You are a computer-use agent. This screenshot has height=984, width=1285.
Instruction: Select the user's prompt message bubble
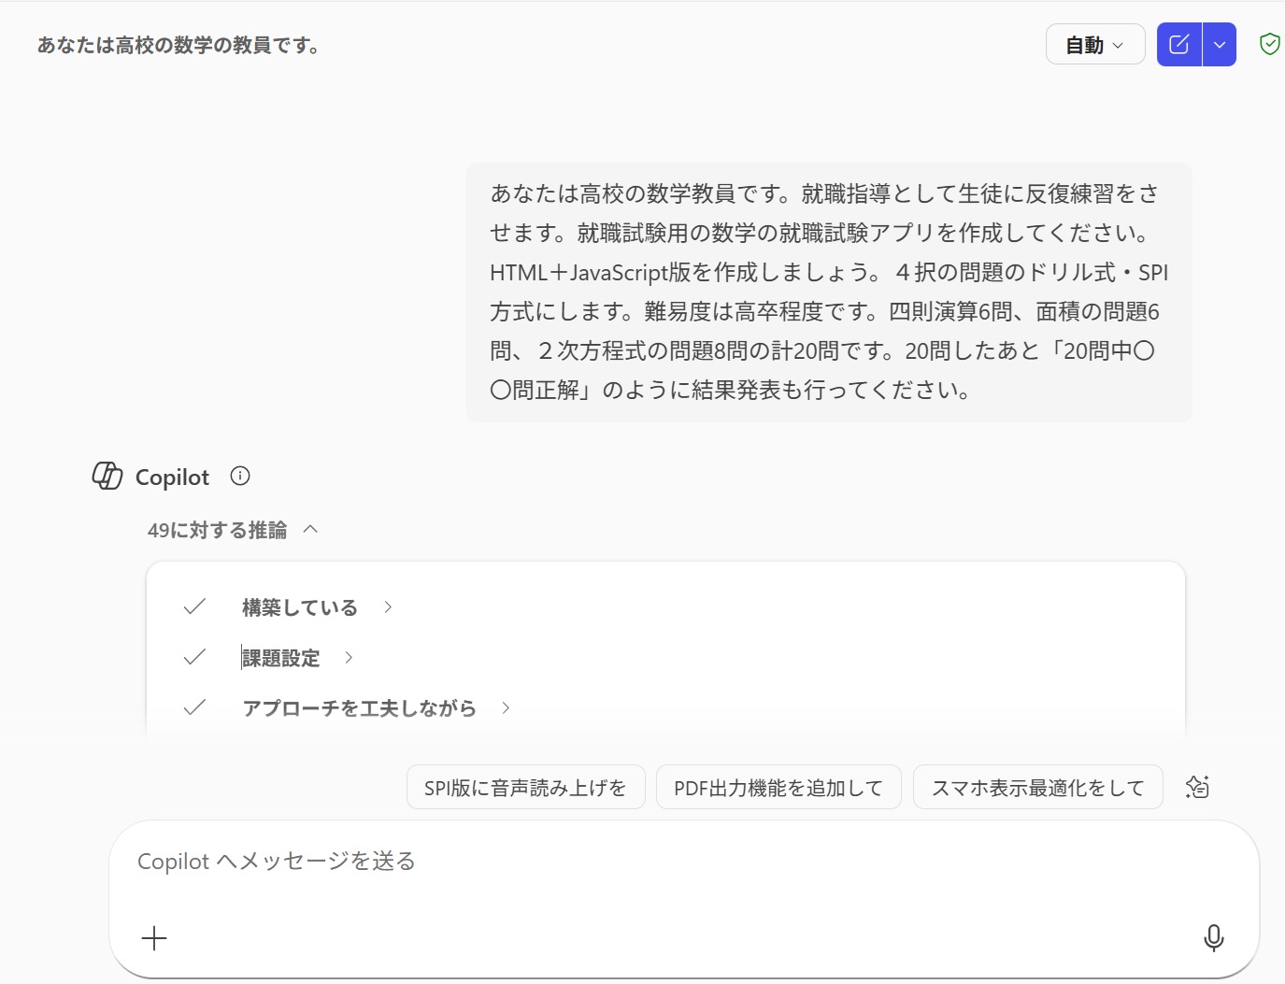pos(829,292)
